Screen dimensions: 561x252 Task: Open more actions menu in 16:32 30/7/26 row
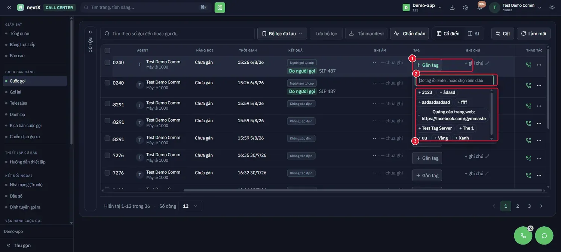click(539, 175)
